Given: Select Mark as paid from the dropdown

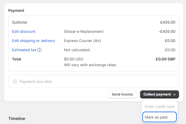Looking at the screenshot, I should 159,117.
